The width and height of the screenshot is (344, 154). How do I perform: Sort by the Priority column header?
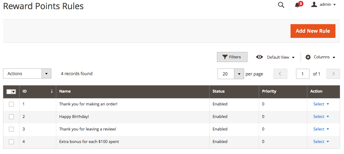click(283, 91)
